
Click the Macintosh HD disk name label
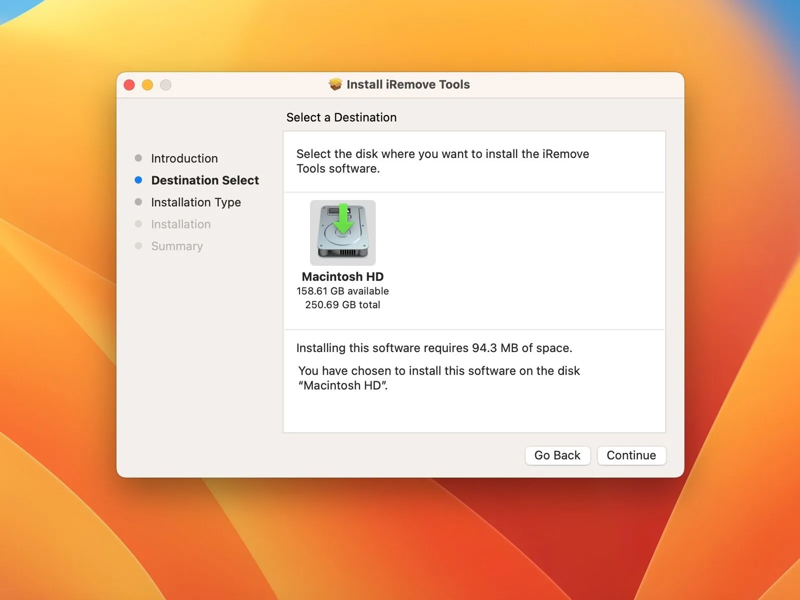342,277
